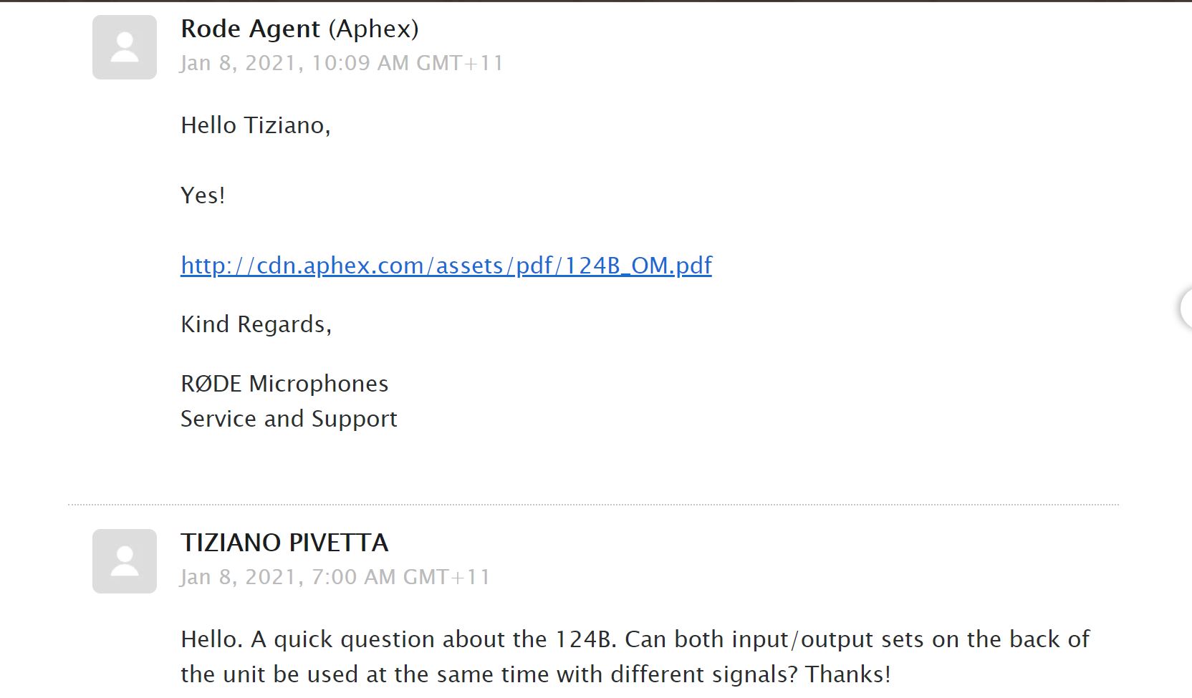The height and width of the screenshot is (698, 1192).
Task: Click the 'RØDE Microphones' signature line
Action: click(284, 384)
